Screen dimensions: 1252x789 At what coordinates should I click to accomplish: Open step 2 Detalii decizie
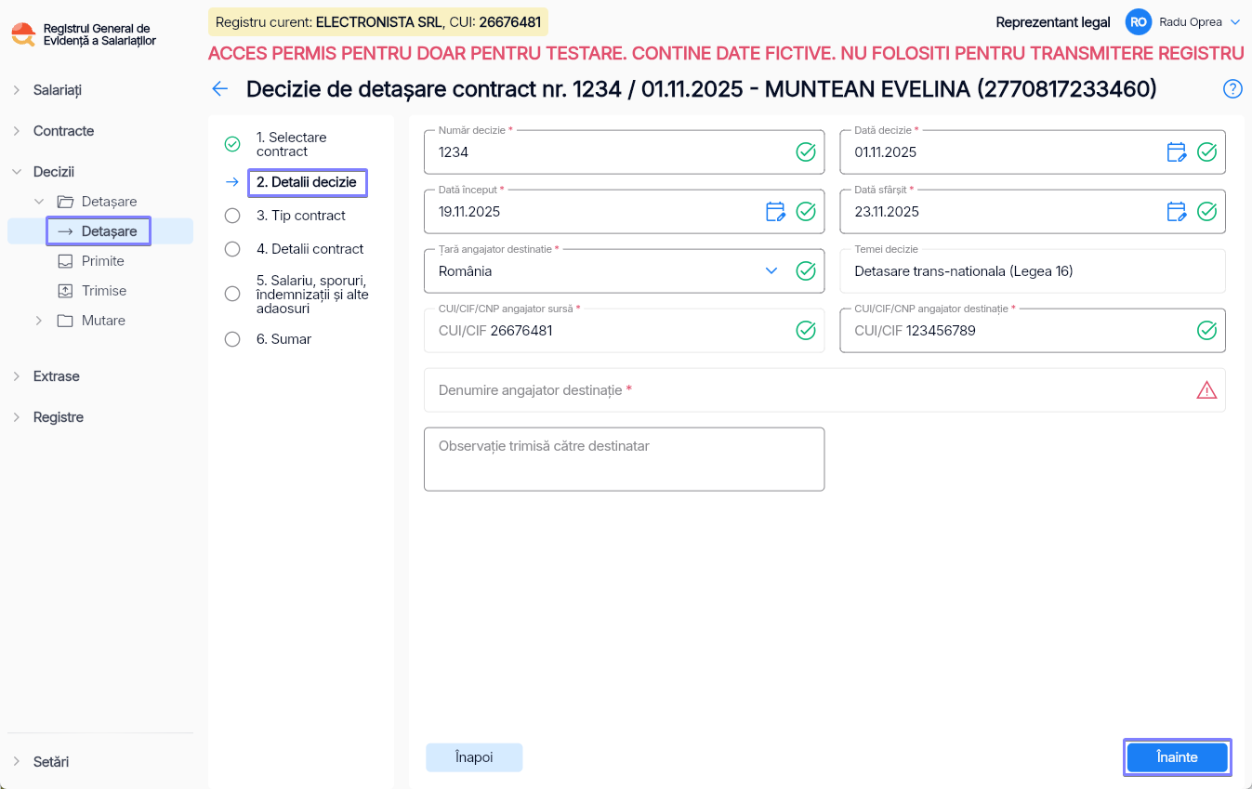pyautogui.click(x=308, y=182)
